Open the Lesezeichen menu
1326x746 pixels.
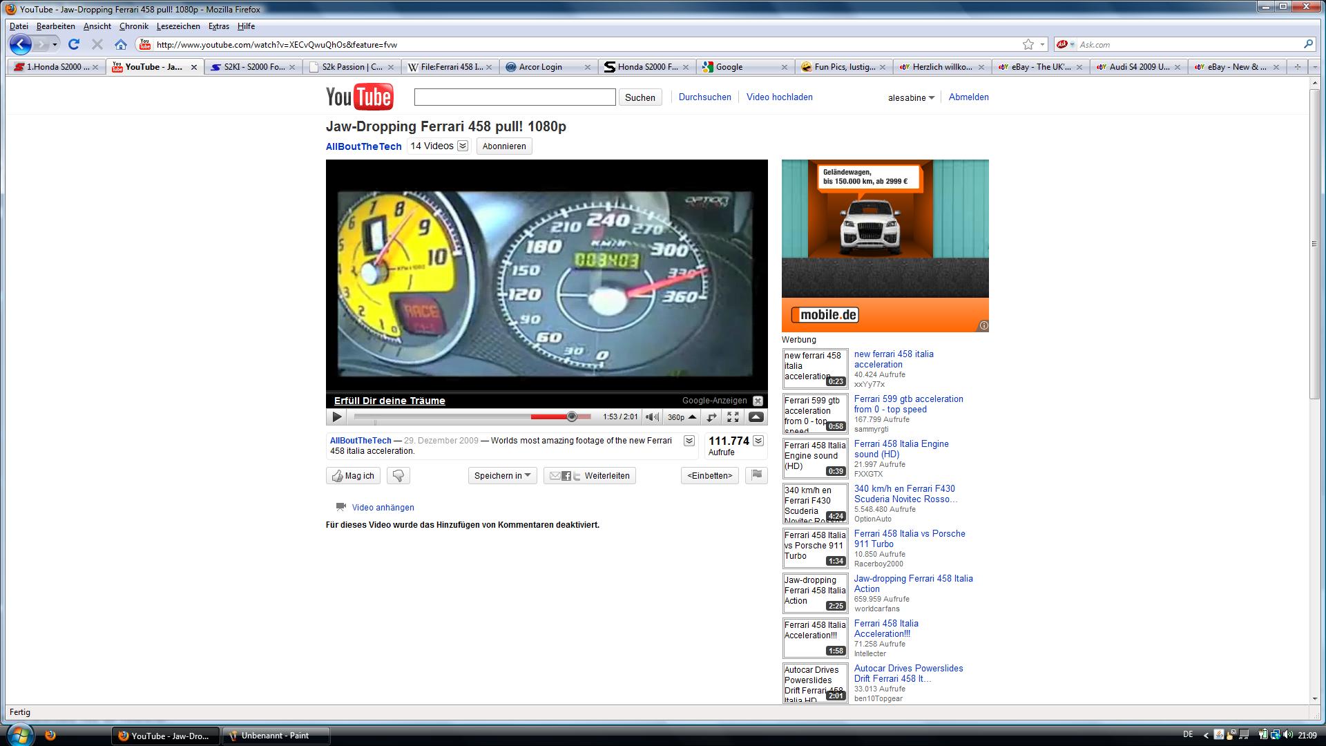click(178, 26)
